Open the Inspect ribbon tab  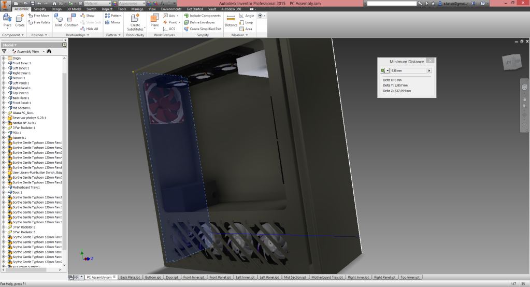pyautogui.click(x=107, y=9)
